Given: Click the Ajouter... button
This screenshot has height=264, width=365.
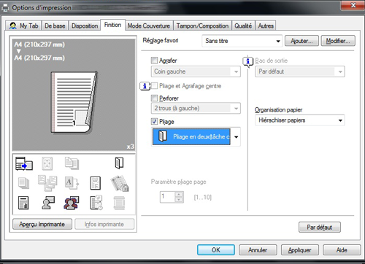Looking at the screenshot, I should (x=301, y=41).
